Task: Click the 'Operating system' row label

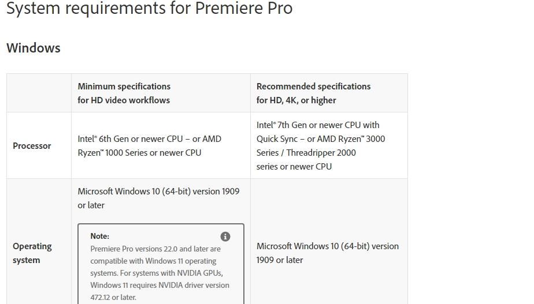Action: [x=32, y=253]
